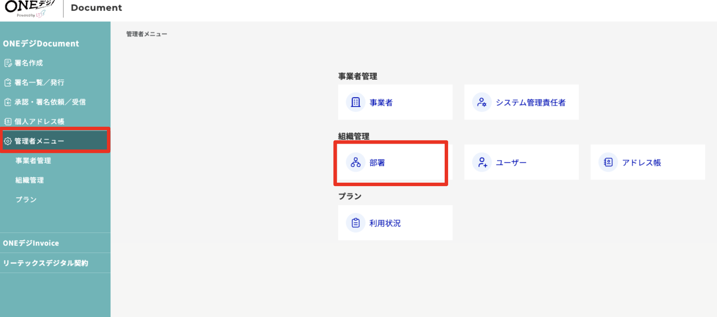Screen dimensions: 717x317
Task: Click the user-gear icon on システム管理責任者 card
Action: click(x=482, y=102)
